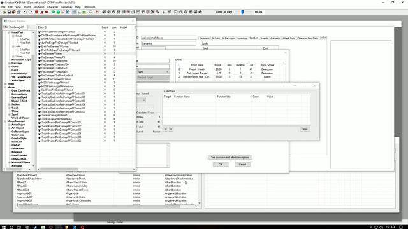
Task: Collapse the HeadPart tree node
Action: 10,32
